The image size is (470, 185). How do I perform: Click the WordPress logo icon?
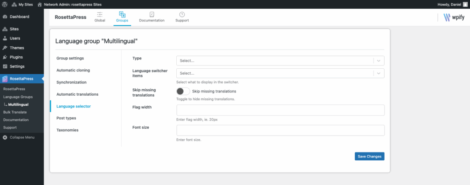click(5, 5)
